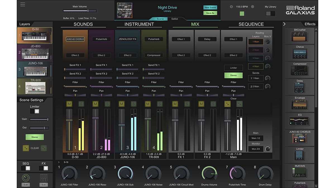Mute the JD-800 channel
335x188 pixels.
[x=95, y=104]
